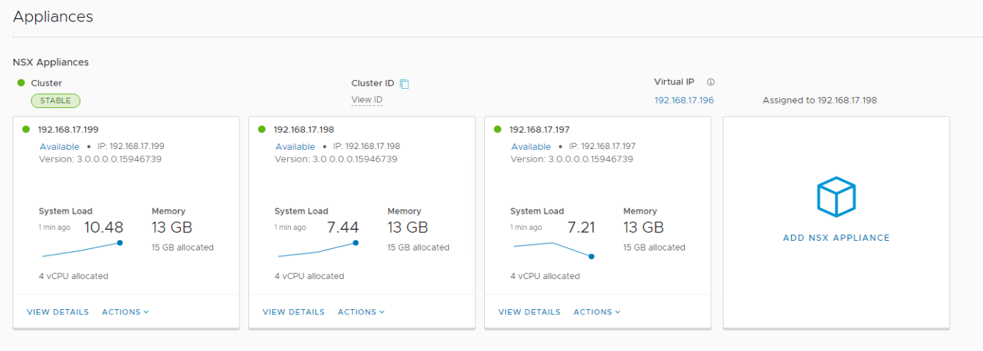Image resolution: width=983 pixels, height=351 pixels.
Task: View details of appliance 192.168.17.198
Action: [x=294, y=312]
